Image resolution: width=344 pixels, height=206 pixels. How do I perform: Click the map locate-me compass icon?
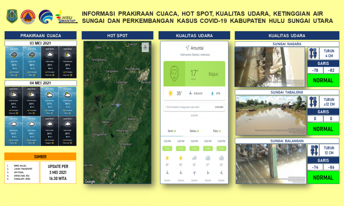coord(145,46)
